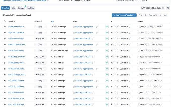This screenshot has width=171, height=107.
Task: Copy the 1inch v5 From address in the first row
Action: tap(97, 27)
